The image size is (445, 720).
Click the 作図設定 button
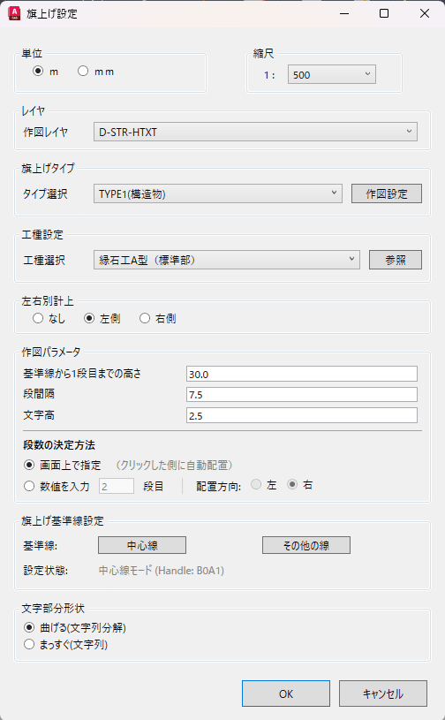coord(387,193)
